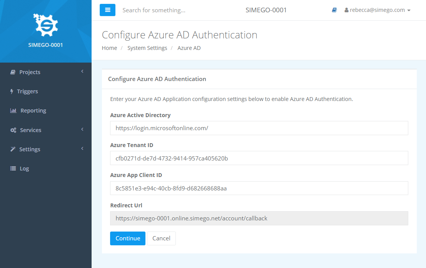Expand the Projects menu chevron
The width and height of the screenshot is (426, 268).
click(x=82, y=71)
